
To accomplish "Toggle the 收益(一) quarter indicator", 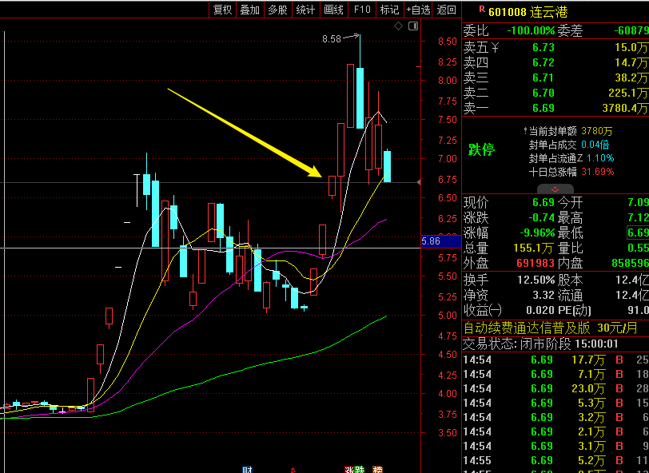I will click(484, 310).
